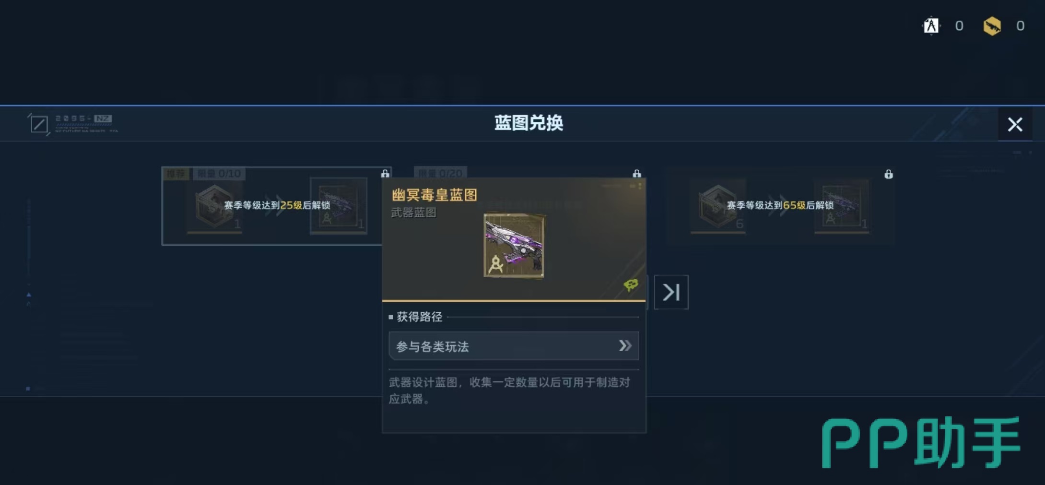Screen dimensions: 1045x485
Task: Click lock icon above 限量 0/20 card
Action: [x=637, y=173]
